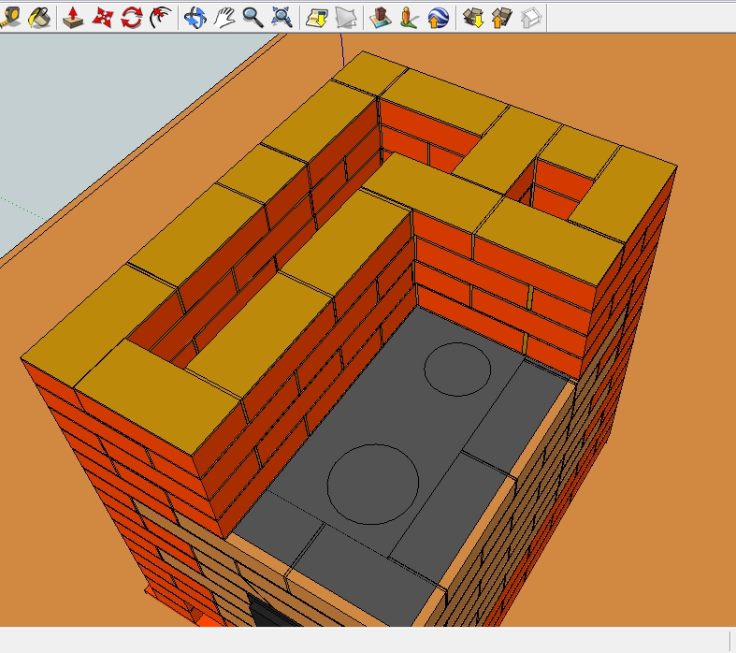Select the Orbit camera tool
Viewport: 736px width, 653px height.
pos(195,17)
